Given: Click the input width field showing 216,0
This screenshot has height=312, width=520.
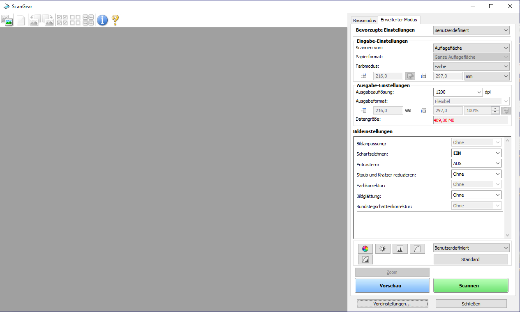Looking at the screenshot, I should tap(388, 76).
